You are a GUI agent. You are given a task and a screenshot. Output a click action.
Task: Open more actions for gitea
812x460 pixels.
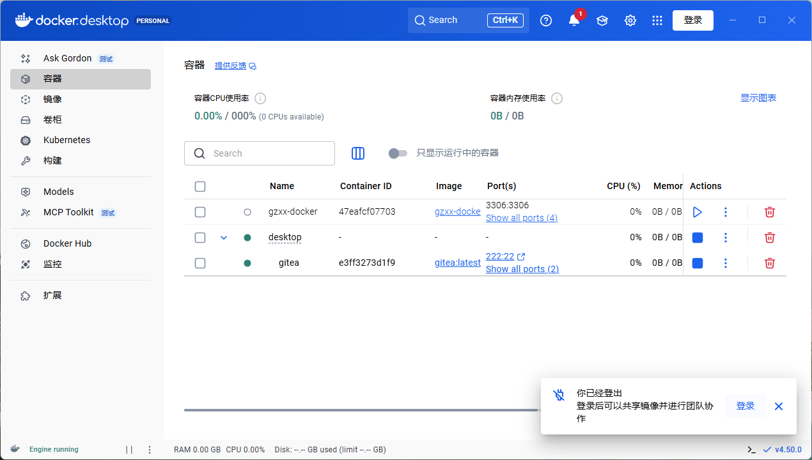[726, 263]
